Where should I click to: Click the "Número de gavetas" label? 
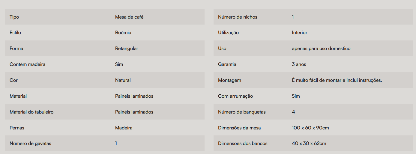(x=30, y=144)
